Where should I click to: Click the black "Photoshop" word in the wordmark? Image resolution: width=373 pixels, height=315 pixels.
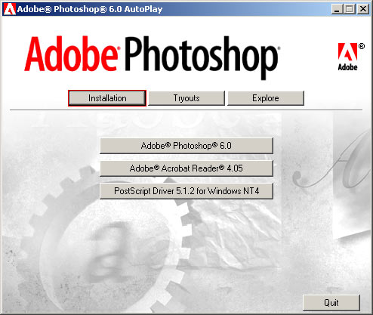click(202, 57)
